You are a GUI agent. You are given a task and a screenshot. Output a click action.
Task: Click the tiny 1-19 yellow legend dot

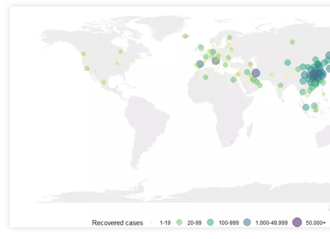(x=151, y=223)
